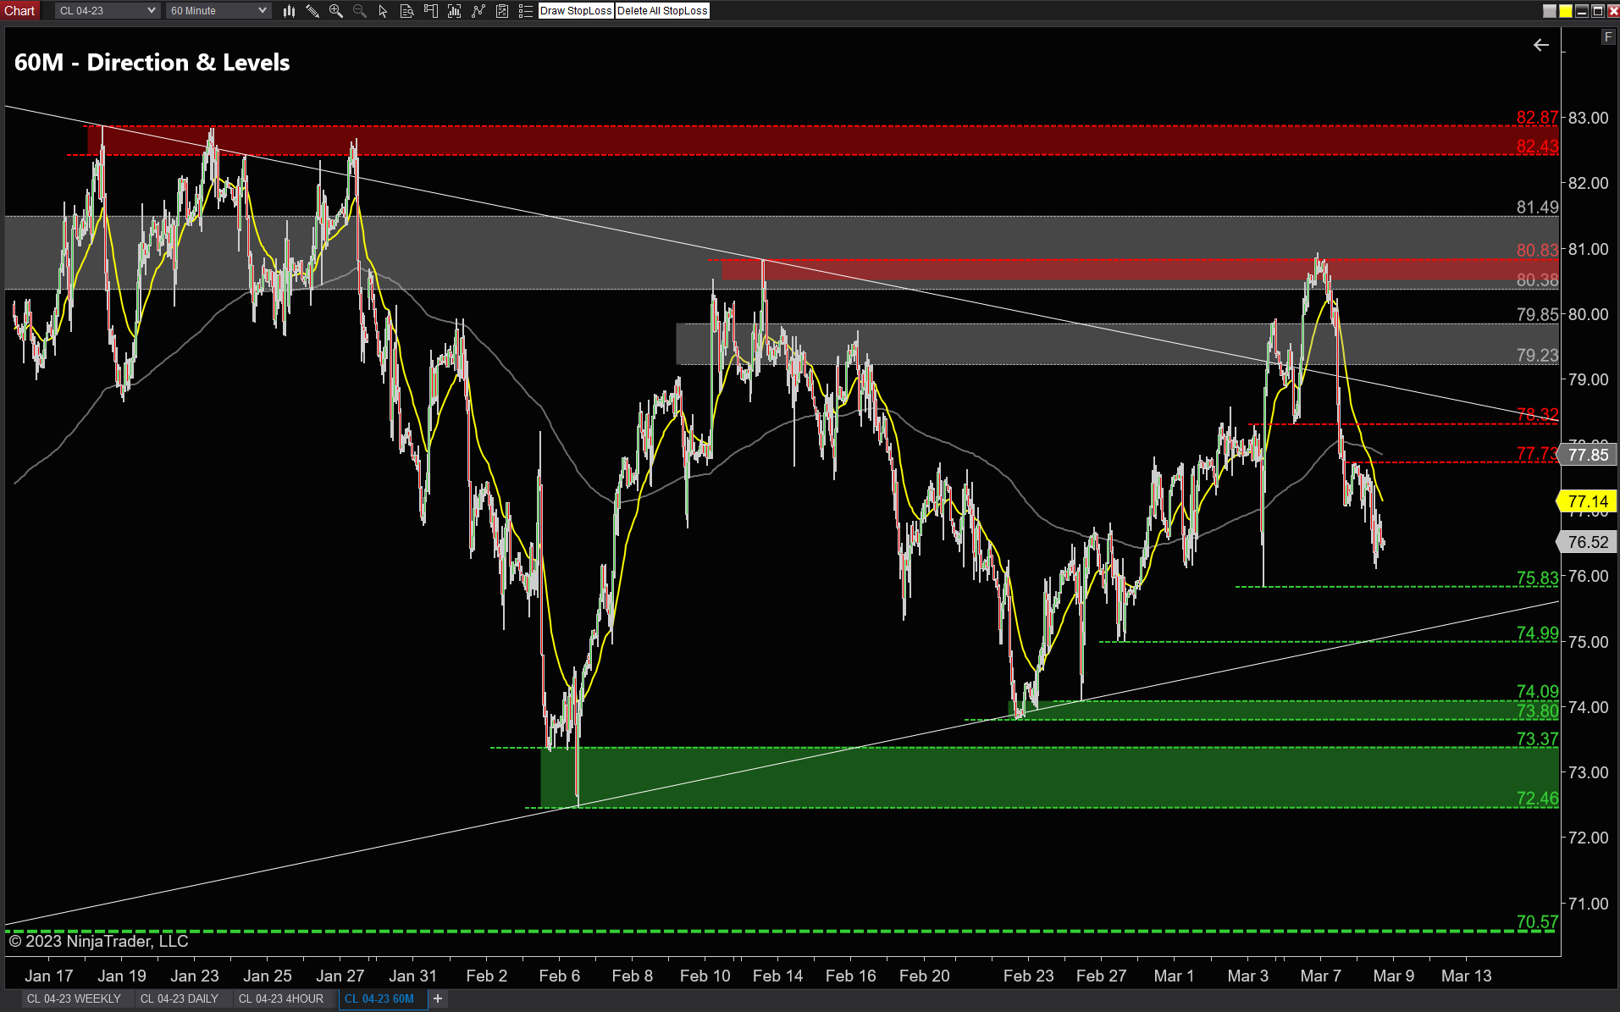Select the drawing tools pencil icon

(x=312, y=11)
